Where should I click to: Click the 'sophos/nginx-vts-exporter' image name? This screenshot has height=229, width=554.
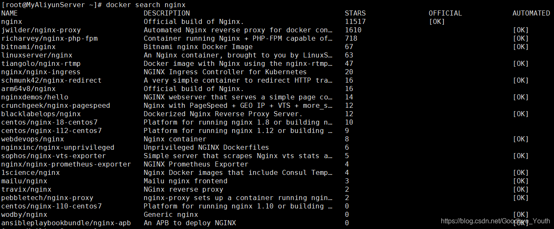(x=54, y=156)
